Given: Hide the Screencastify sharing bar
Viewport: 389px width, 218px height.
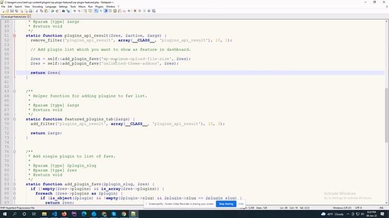Looking at the screenshot, I should click(x=241, y=204).
